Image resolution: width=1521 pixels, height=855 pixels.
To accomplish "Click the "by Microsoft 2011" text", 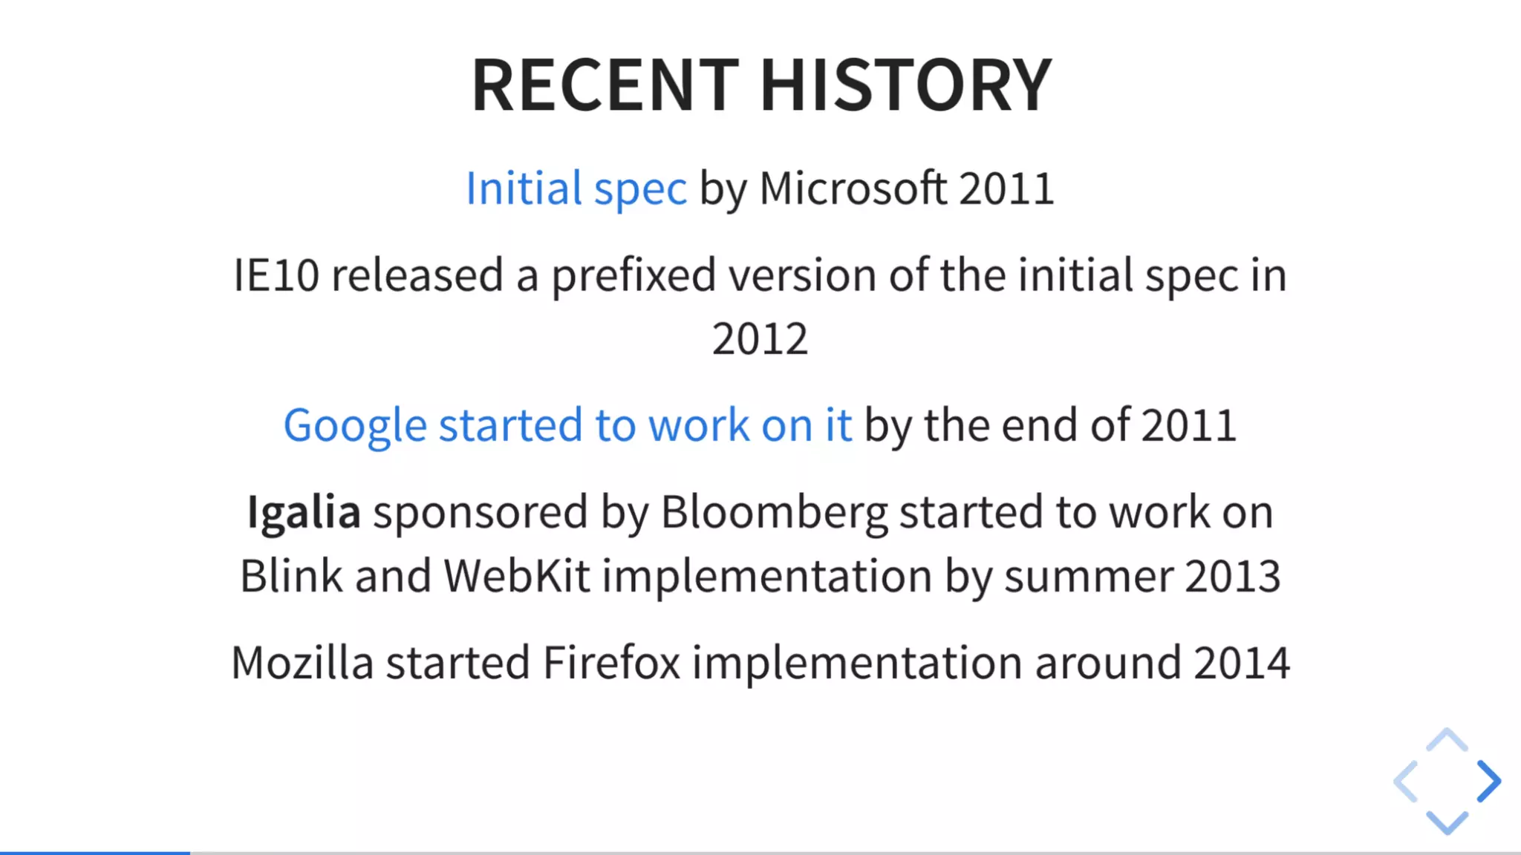I will (x=877, y=189).
